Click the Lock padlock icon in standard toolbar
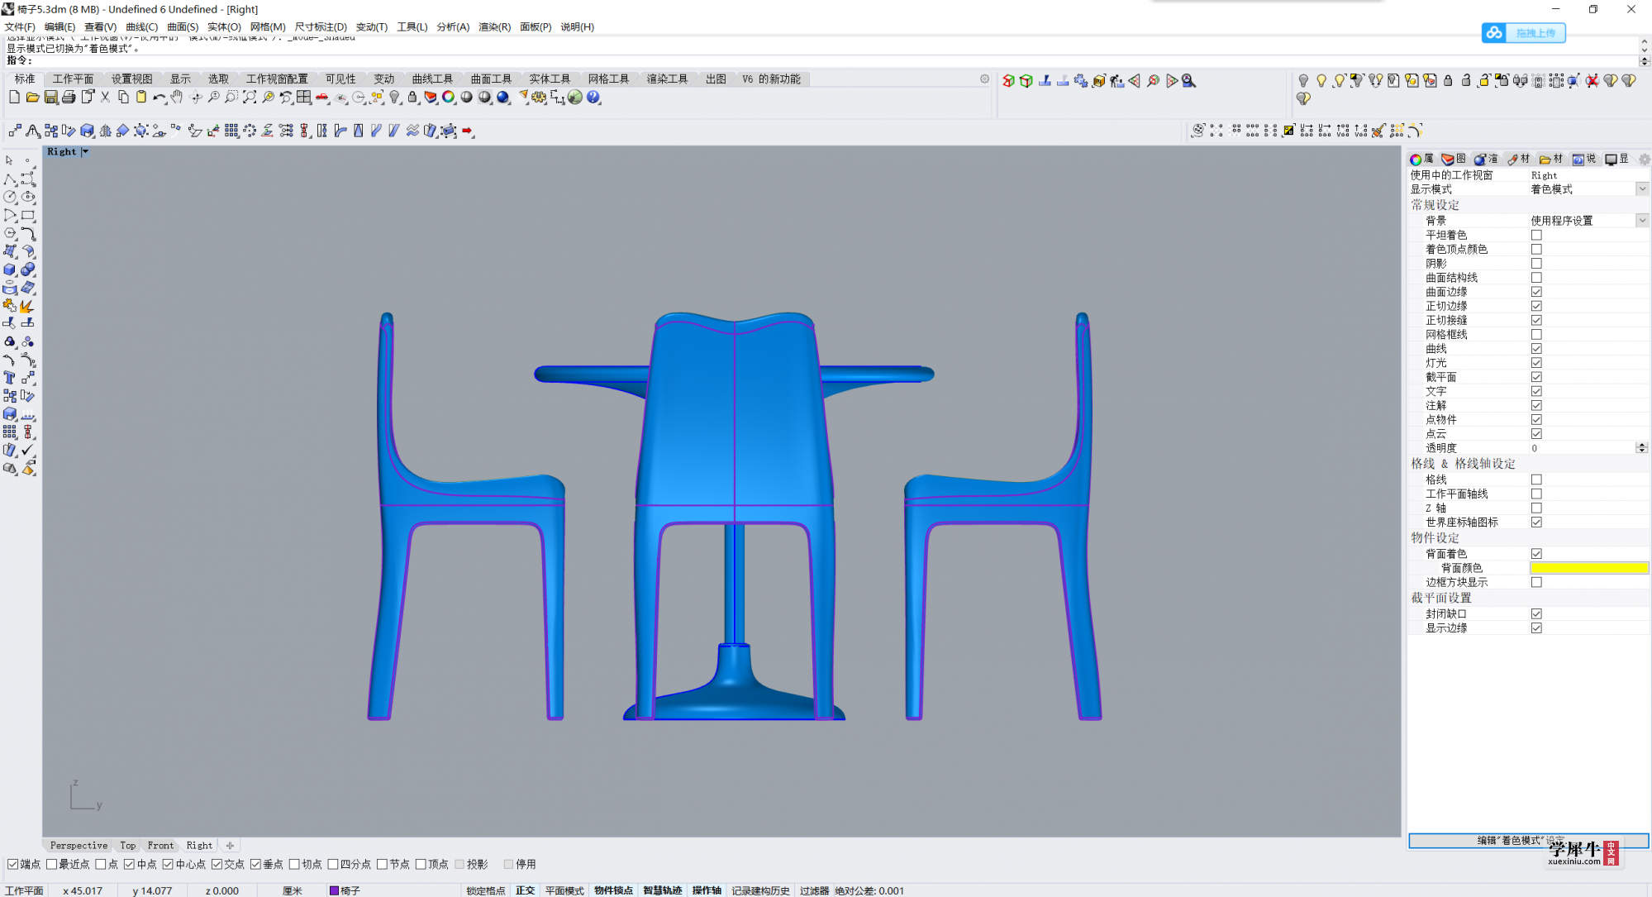The image size is (1652, 897). pyautogui.click(x=412, y=98)
